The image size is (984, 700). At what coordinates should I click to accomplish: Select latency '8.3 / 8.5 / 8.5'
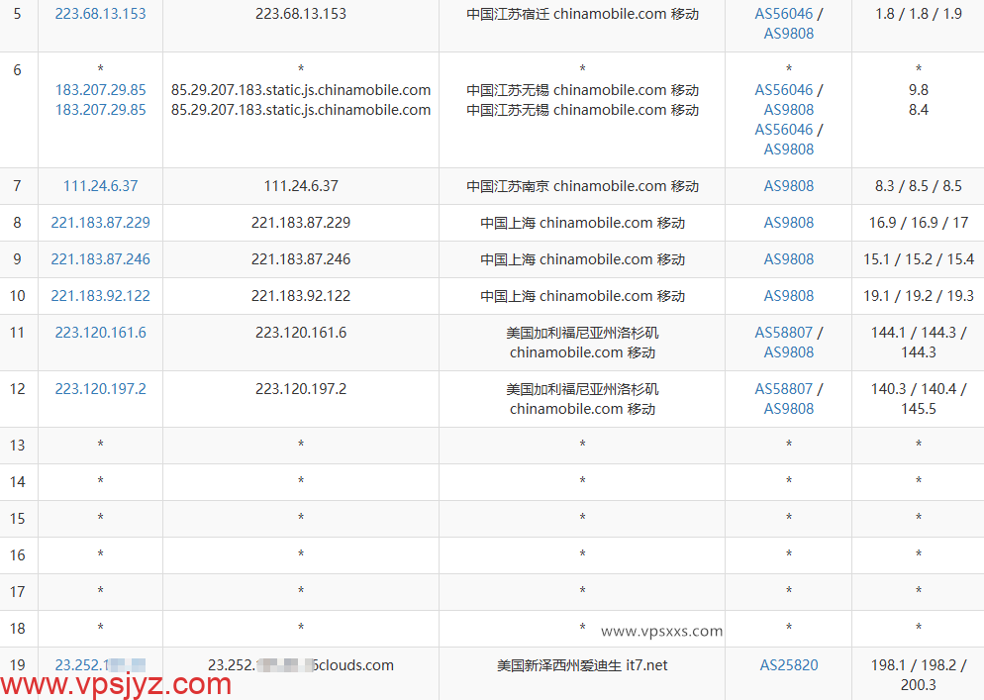[x=918, y=186]
